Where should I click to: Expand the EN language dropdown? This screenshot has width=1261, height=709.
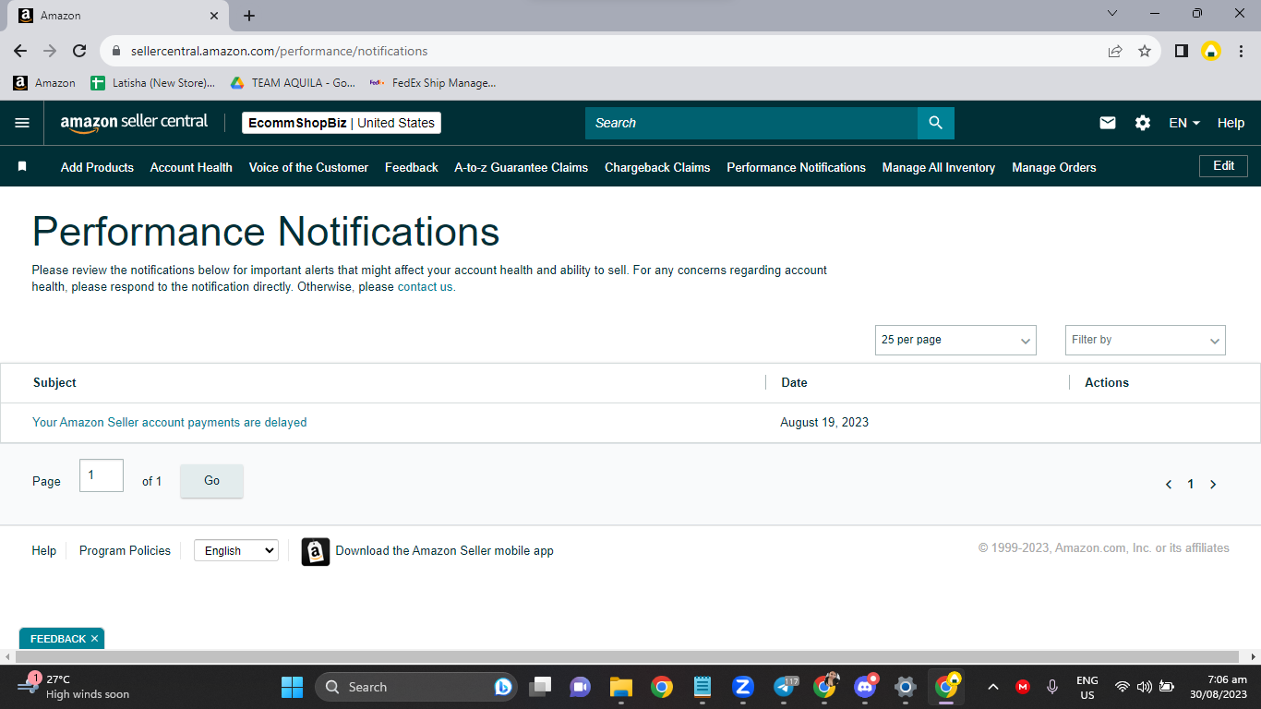point(1184,123)
